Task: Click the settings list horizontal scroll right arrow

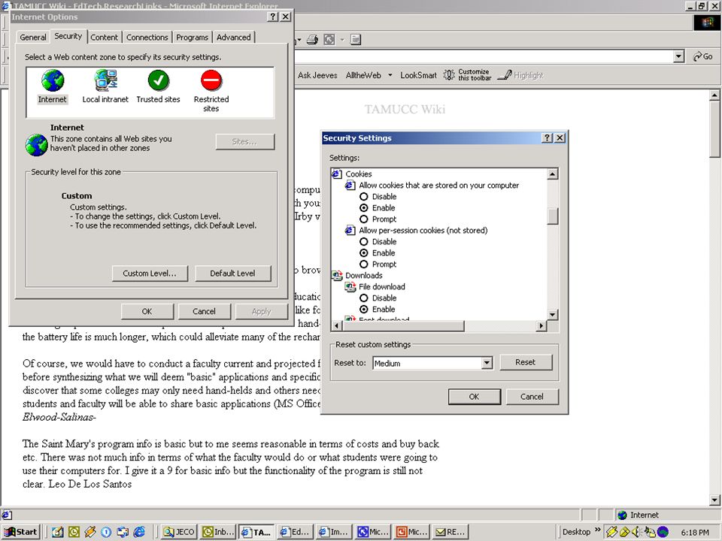Action: coord(541,325)
